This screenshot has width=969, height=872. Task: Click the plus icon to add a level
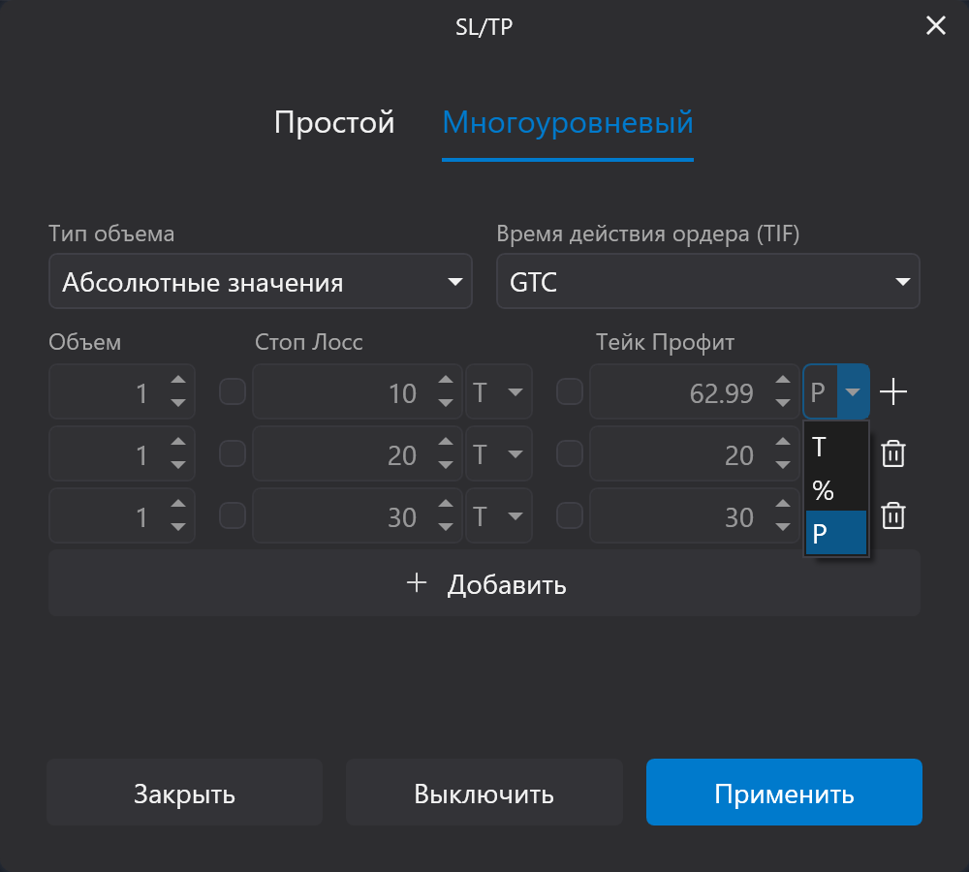[x=893, y=392]
